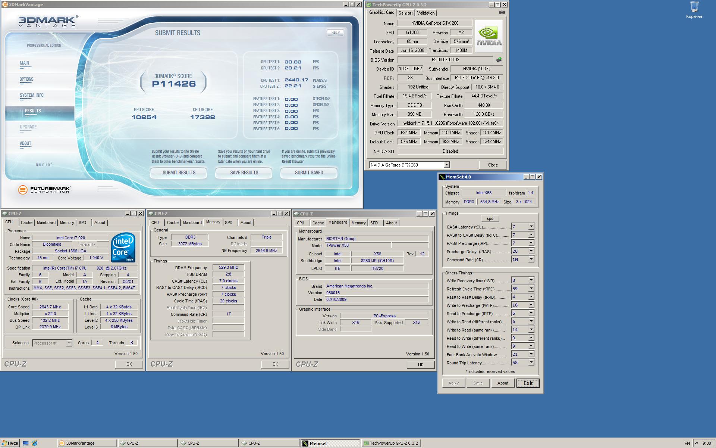
Task: Click the 3DMark Vantage logo
Action: 48,22
